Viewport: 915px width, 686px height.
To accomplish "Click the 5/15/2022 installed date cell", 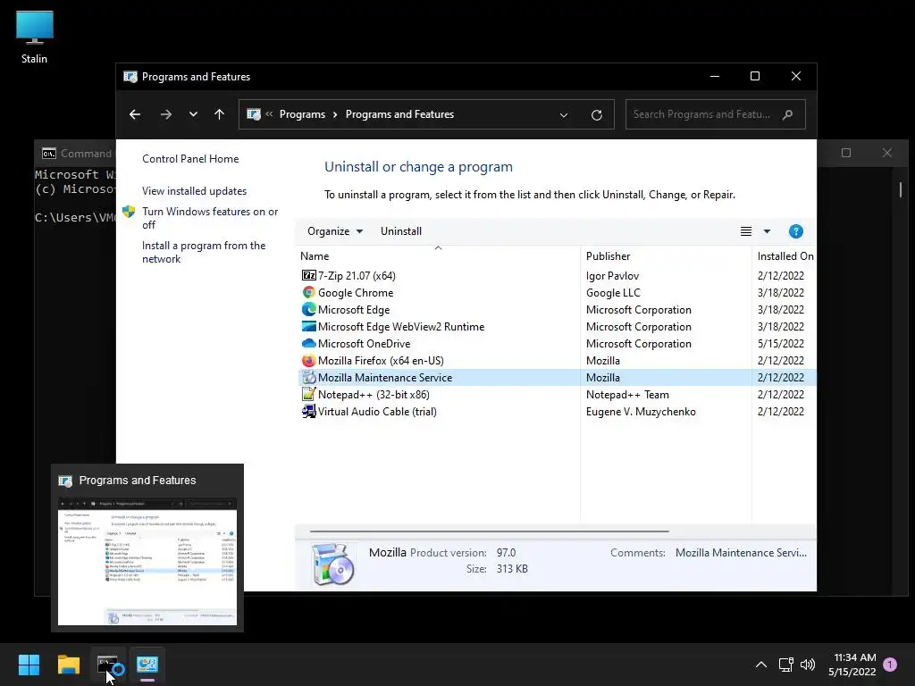I will click(x=781, y=343).
